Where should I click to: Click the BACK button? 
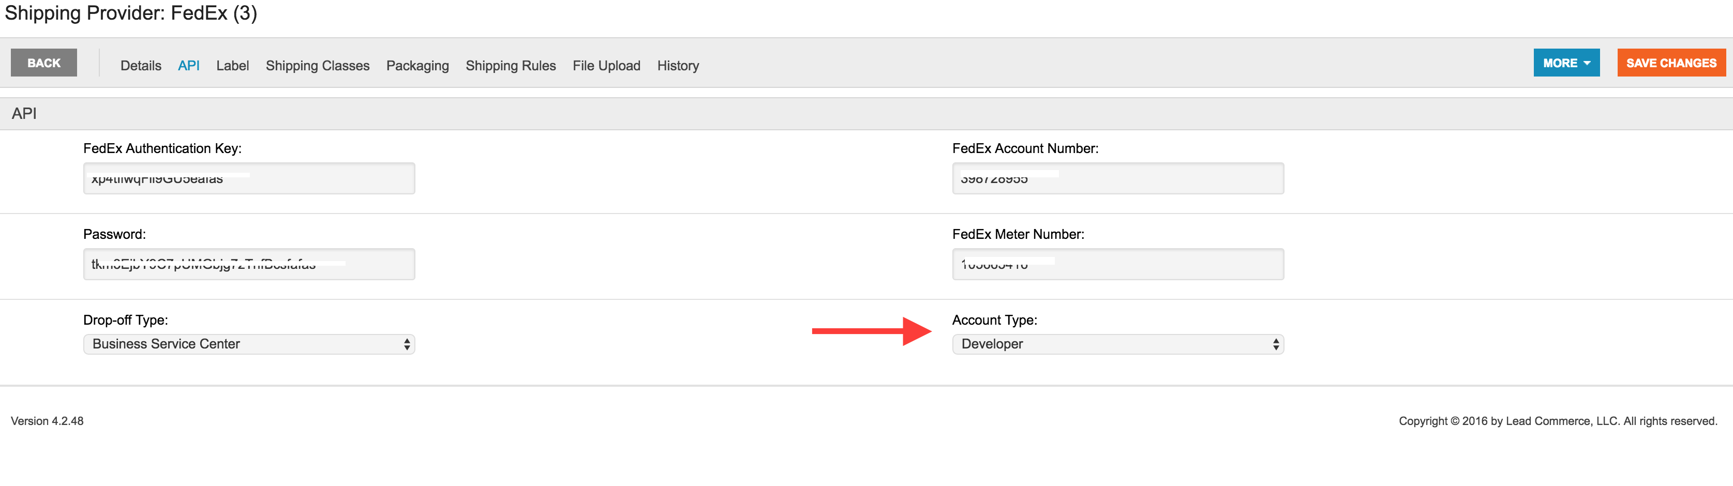[44, 63]
